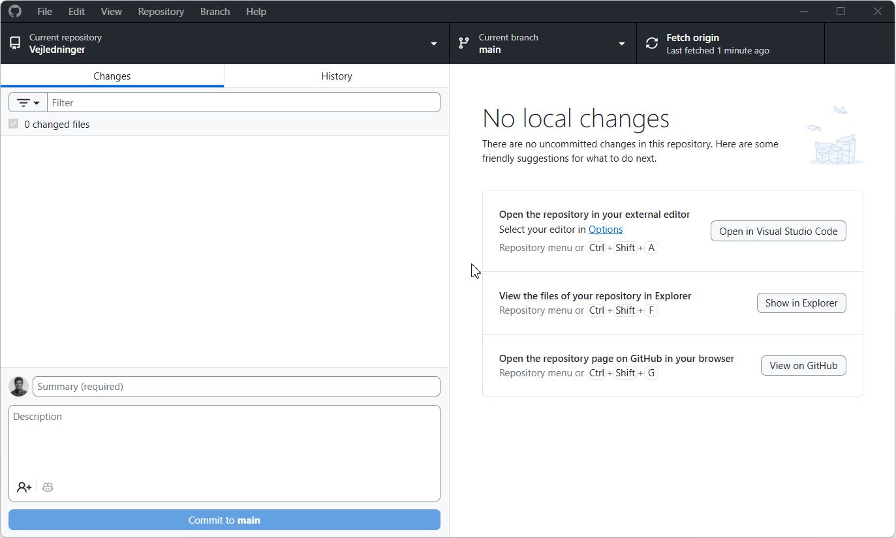The height and width of the screenshot is (538, 896).
Task: Click the Copilot icon below the description
Action: 47,486
